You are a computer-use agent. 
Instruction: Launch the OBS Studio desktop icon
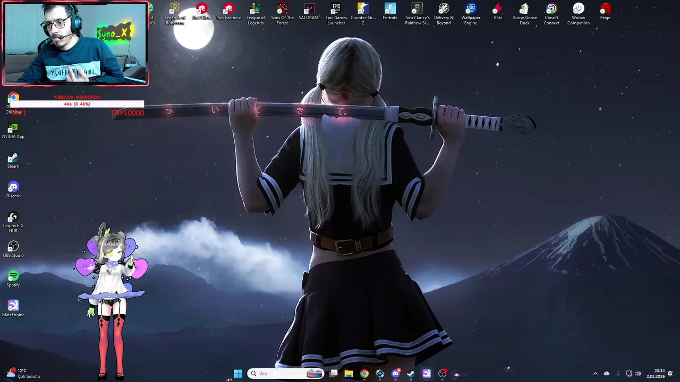(x=13, y=249)
